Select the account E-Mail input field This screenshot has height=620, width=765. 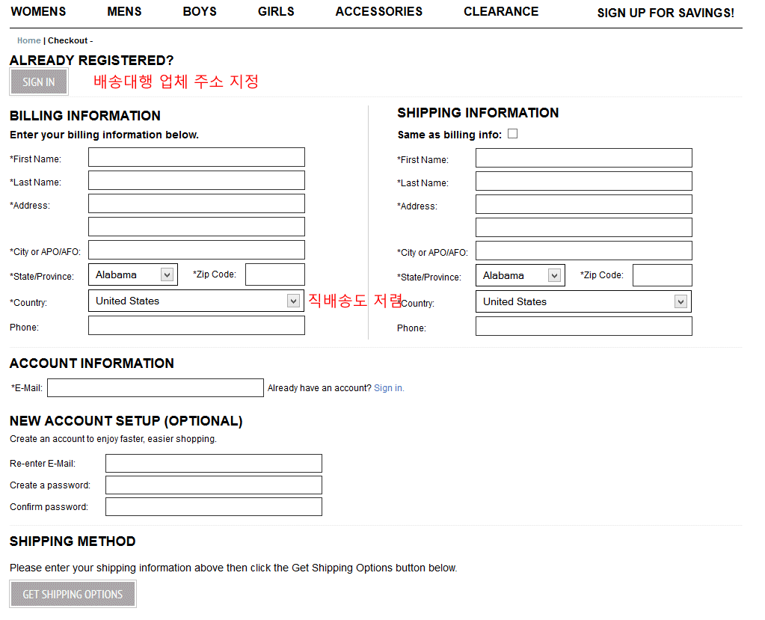coord(156,387)
